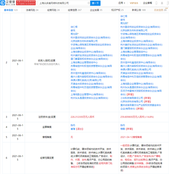Click 2021-04-12章程备案 entry
The height and width of the screenshot is (174, 169).
pos(131,137)
